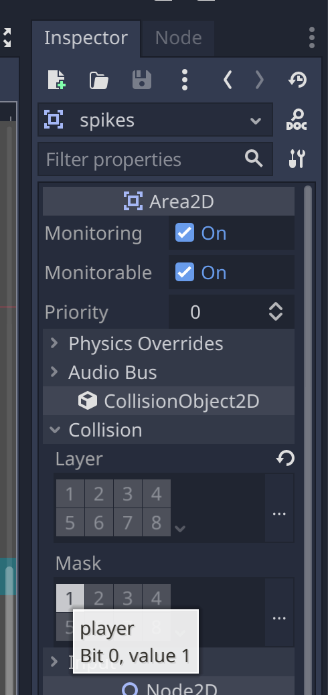Open the load resource folder icon

pos(99,80)
